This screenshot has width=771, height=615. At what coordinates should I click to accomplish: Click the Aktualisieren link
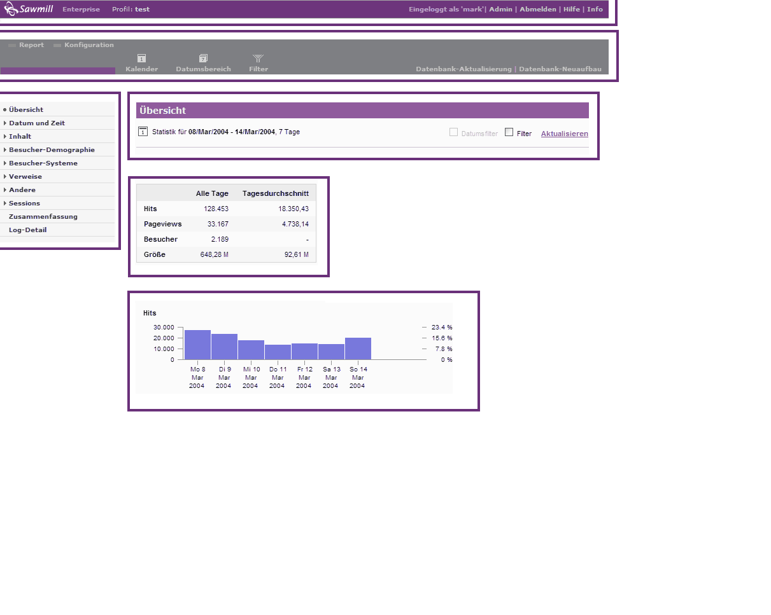(x=564, y=134)
